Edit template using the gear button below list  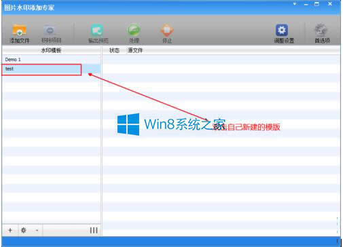[24, 230]
